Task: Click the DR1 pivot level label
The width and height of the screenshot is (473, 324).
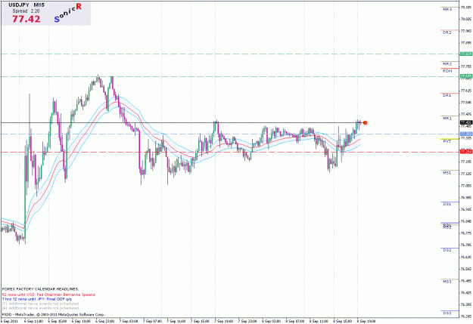Action: click(x=447, y=95)
